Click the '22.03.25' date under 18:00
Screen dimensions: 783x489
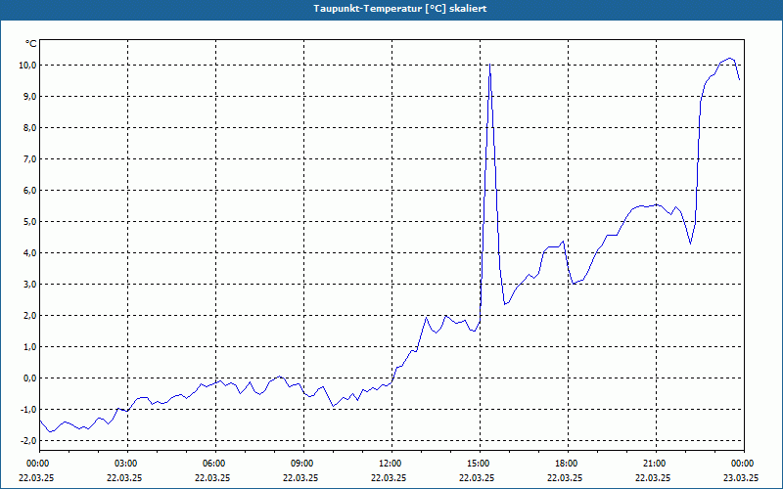[x=565, y=477]
